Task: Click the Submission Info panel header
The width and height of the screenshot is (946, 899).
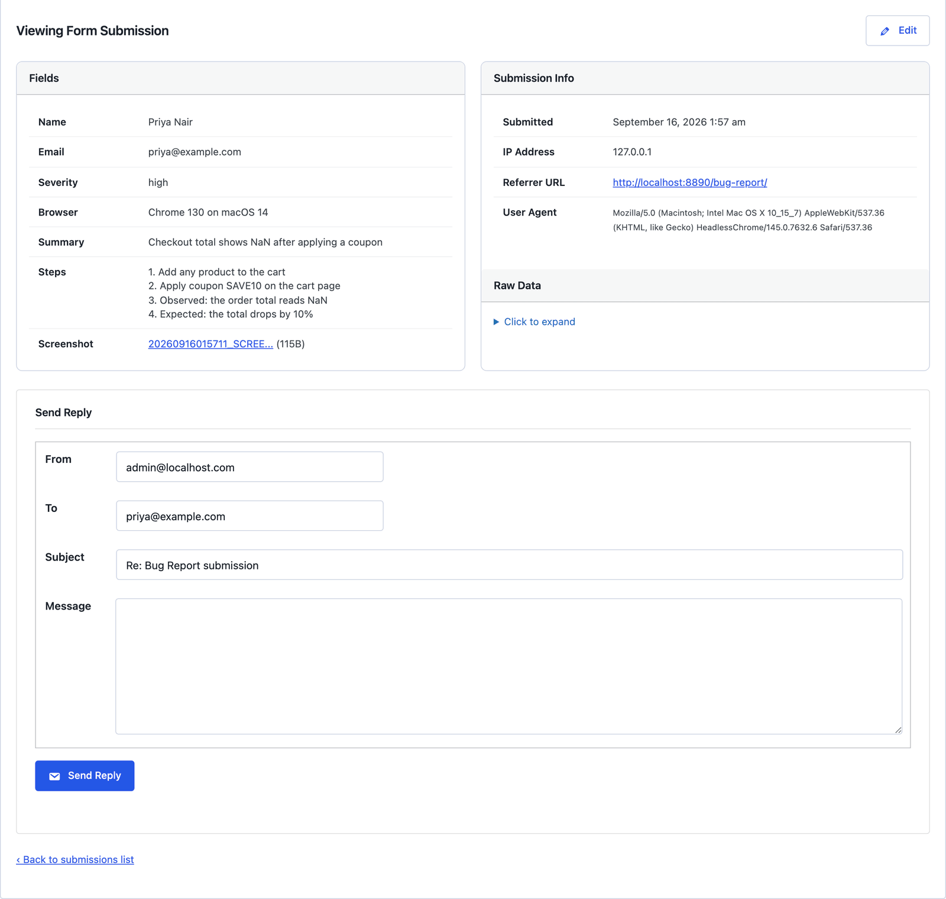Action: 705,78
